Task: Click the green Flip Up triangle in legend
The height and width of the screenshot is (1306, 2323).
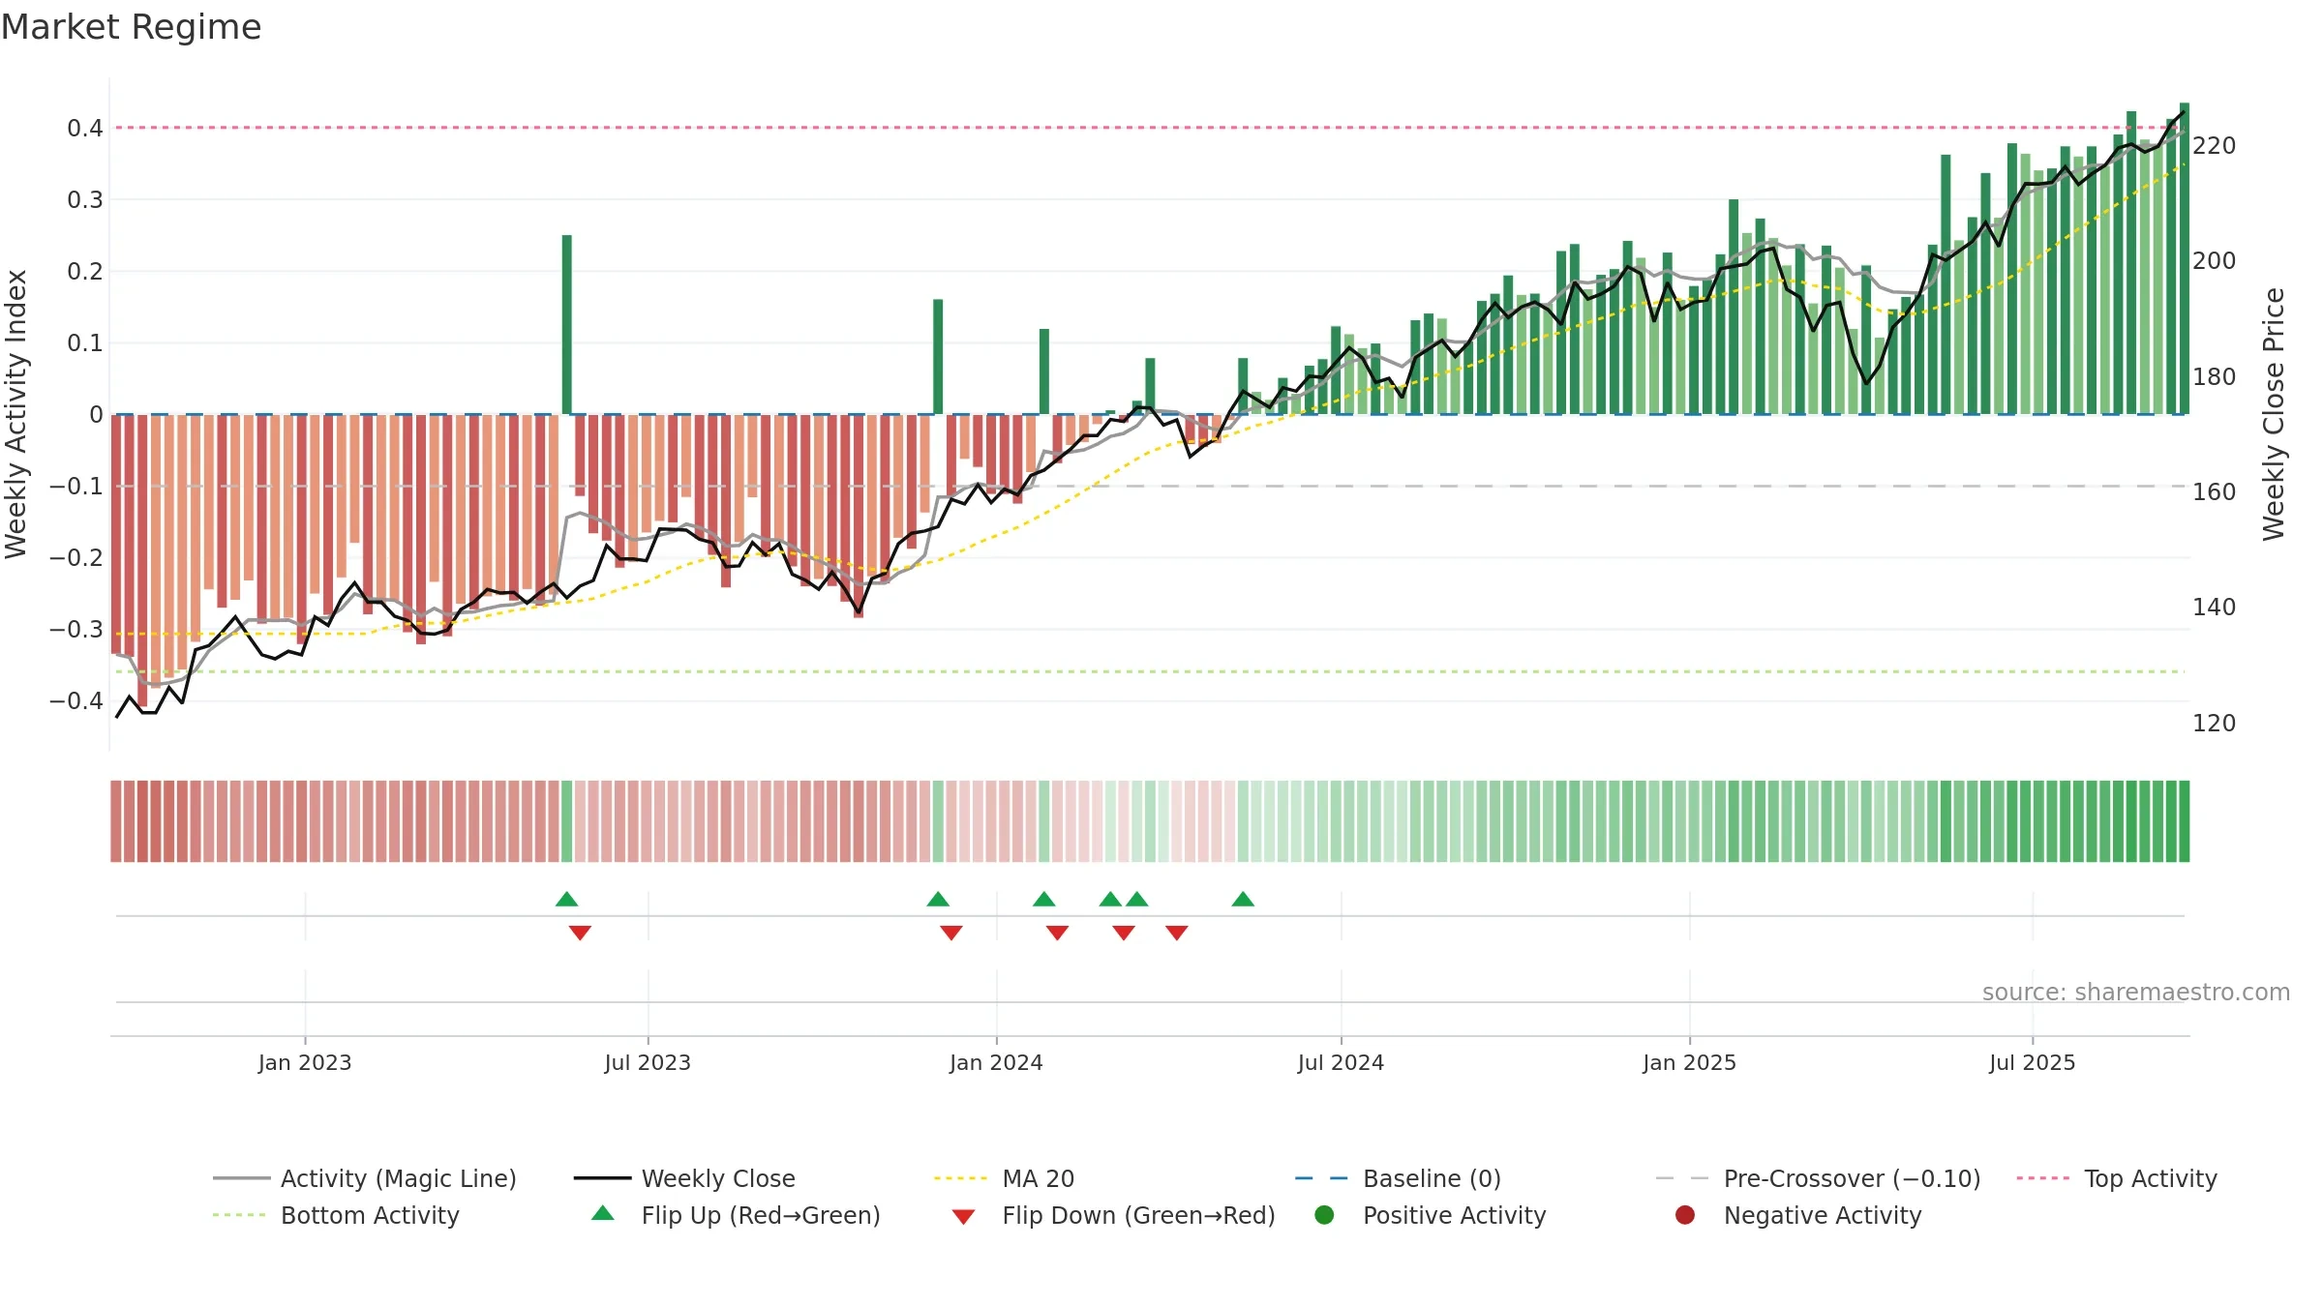Action: click(603, 1213)
